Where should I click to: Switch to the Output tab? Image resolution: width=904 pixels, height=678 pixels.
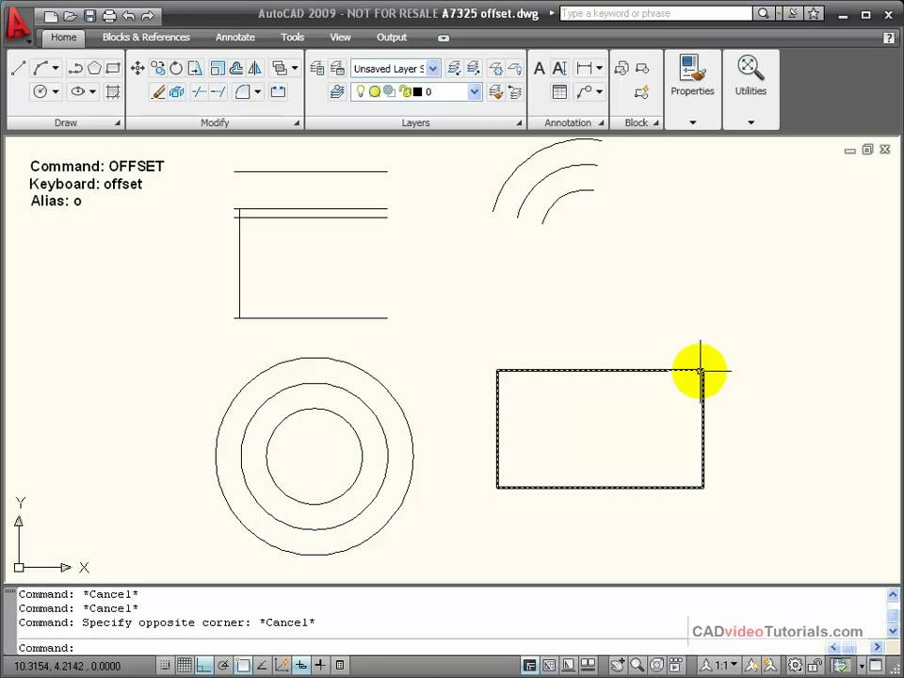click(x=392, y=38)
